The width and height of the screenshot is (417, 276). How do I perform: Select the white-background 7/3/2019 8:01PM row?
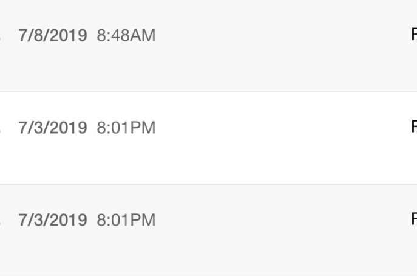pos(209,138)
